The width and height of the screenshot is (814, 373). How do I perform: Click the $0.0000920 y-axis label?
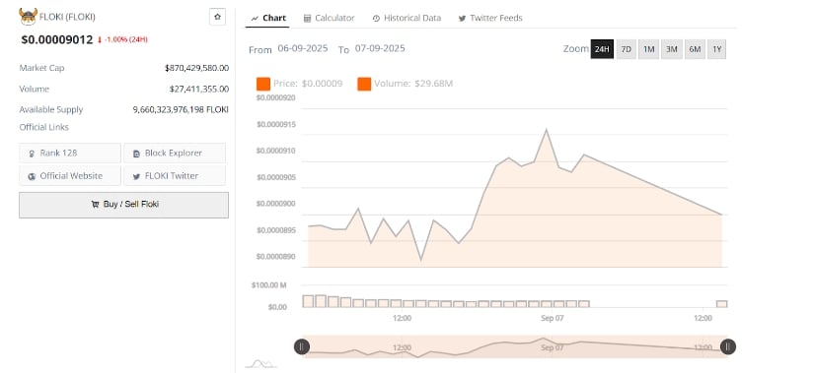(277, 97)
